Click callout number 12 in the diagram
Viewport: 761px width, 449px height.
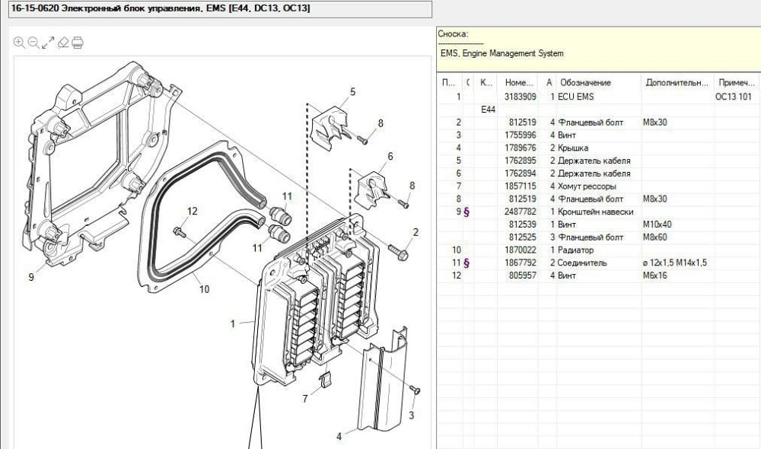192,212
